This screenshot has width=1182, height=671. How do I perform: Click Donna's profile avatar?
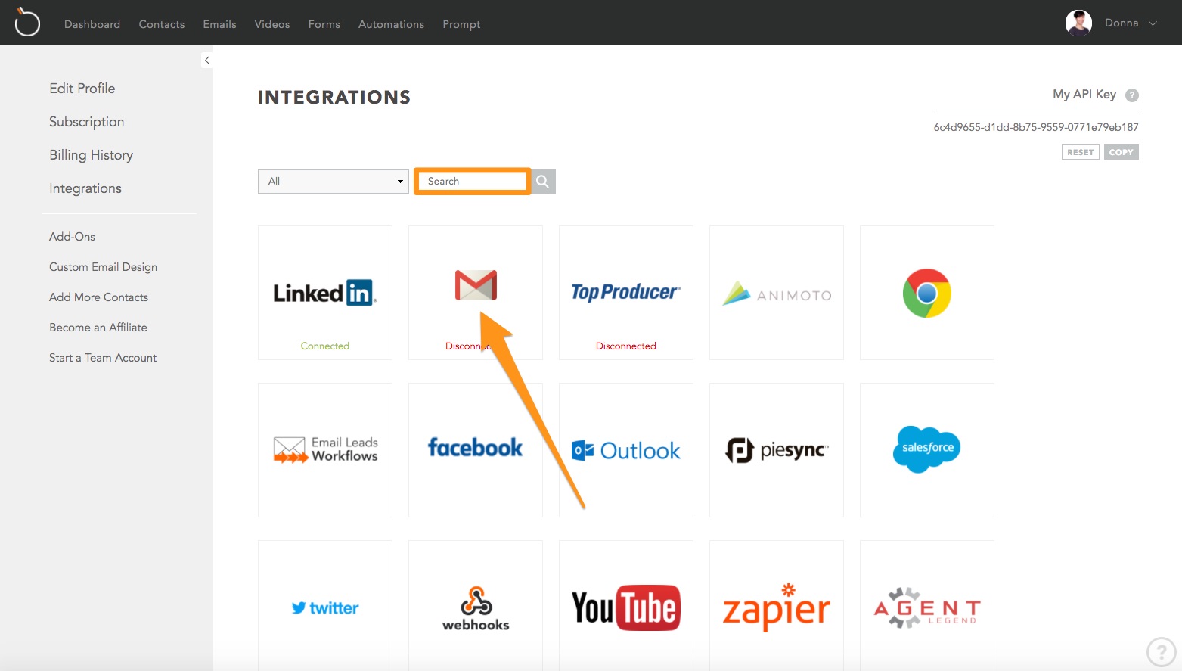pos(1078,23)
